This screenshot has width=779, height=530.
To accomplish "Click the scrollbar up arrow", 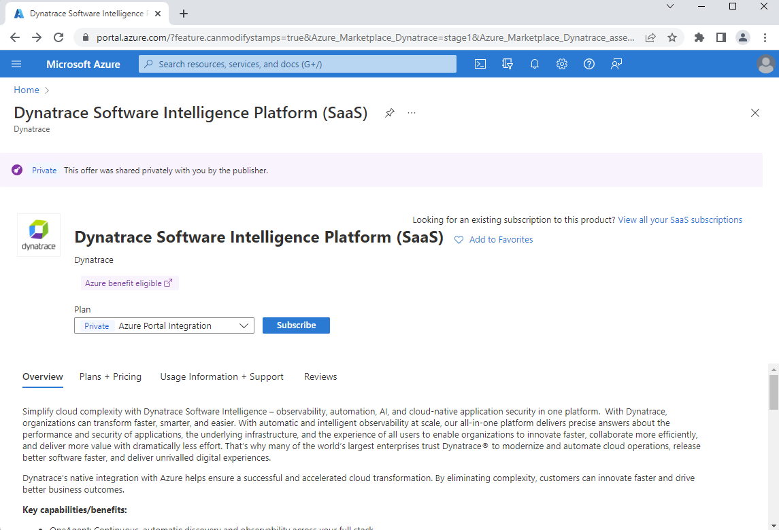I will [x=774, y=369].
